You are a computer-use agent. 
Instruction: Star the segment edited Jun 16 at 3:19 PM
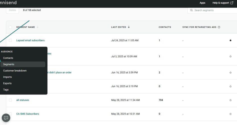[x=230, y=86]
